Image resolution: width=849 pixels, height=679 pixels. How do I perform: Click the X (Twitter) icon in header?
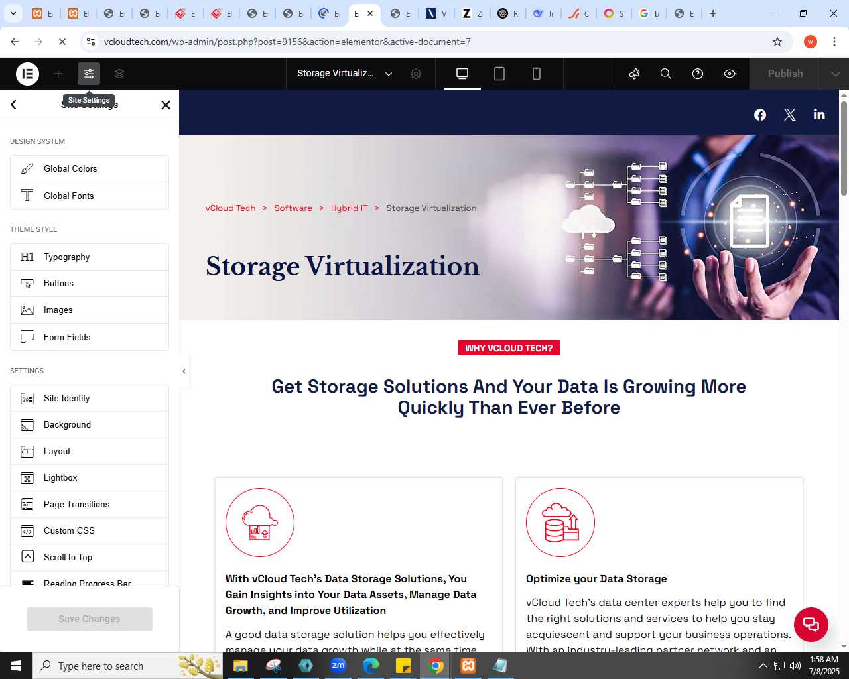pyautogui.click(x=789, y=115)
